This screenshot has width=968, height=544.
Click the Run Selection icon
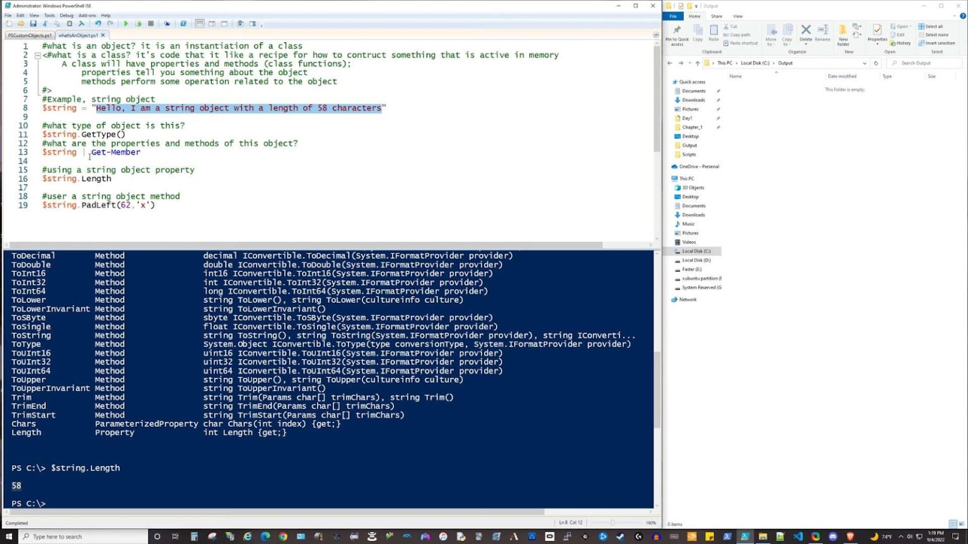[138, 24]
